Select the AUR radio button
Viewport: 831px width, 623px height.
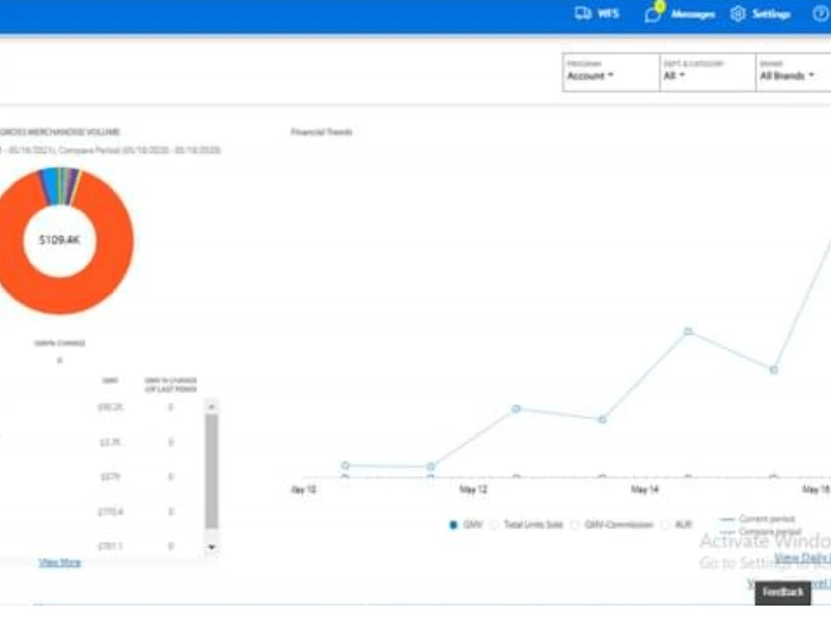click(666, 525)
